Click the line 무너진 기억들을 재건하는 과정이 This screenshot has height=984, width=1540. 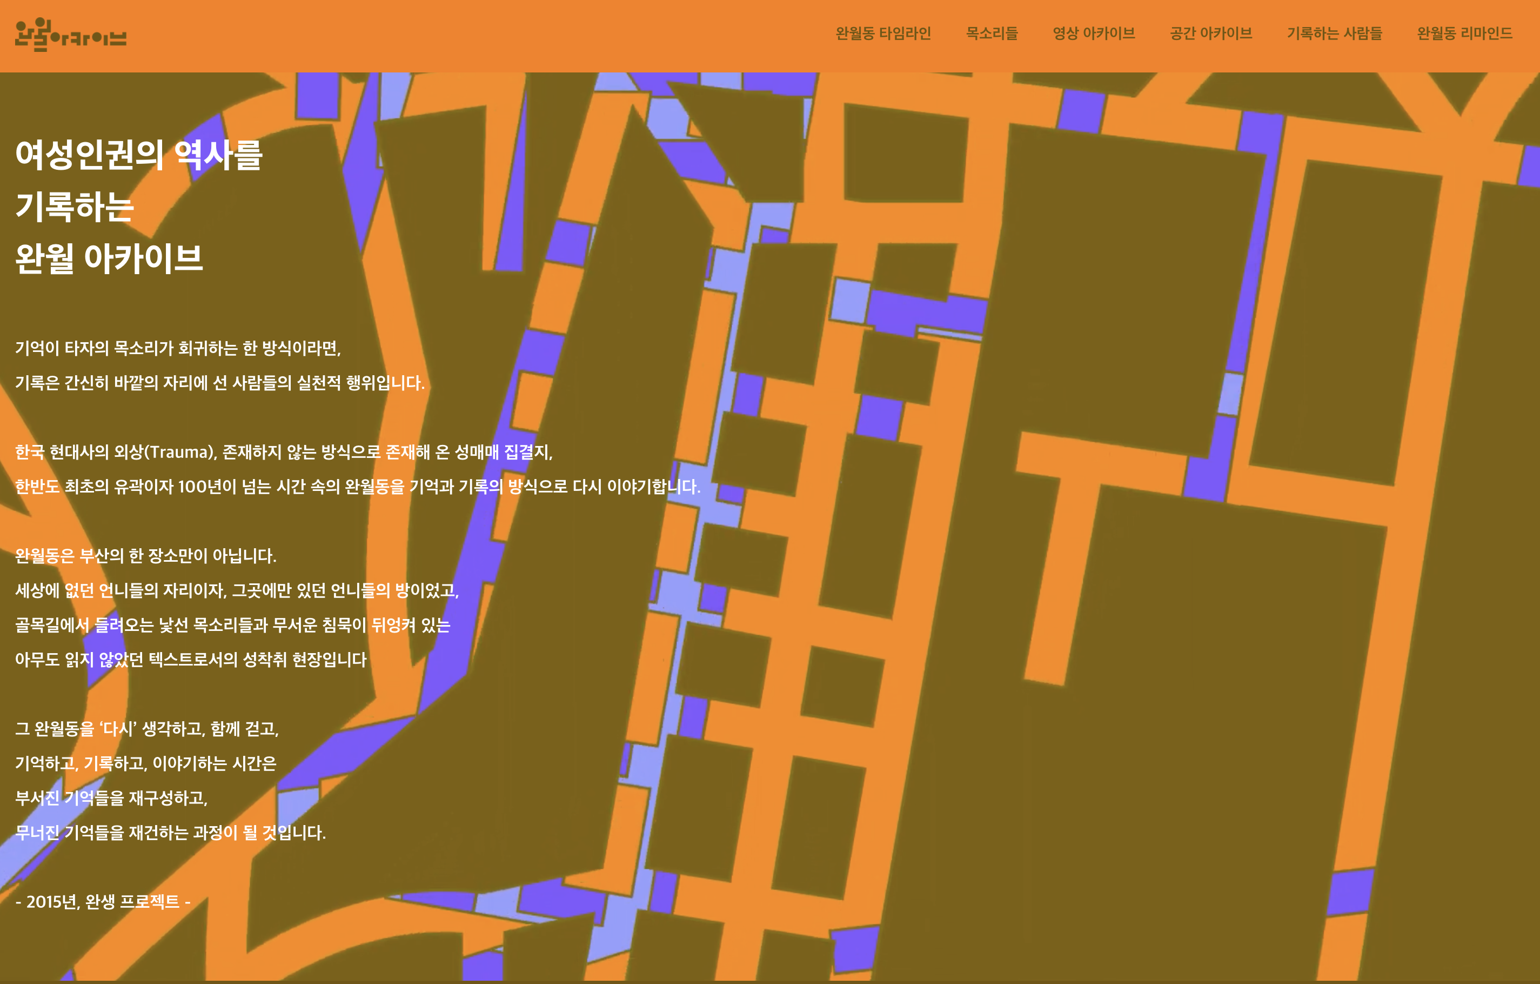[x=170, y=832]
